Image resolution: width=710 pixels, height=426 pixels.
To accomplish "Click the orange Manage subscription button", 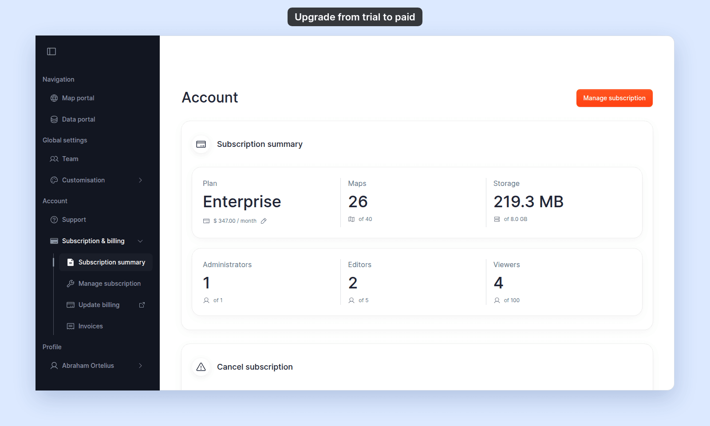I will (x=614, y=98).
